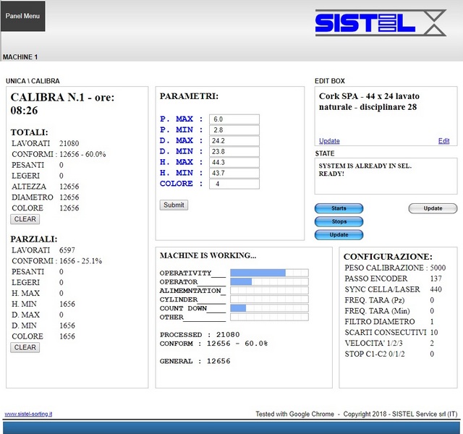The width and height of the screenshot is (463, 434).
Task: Click SCARTI CONSECUTIVI 10 row
Action: [391, 333]
